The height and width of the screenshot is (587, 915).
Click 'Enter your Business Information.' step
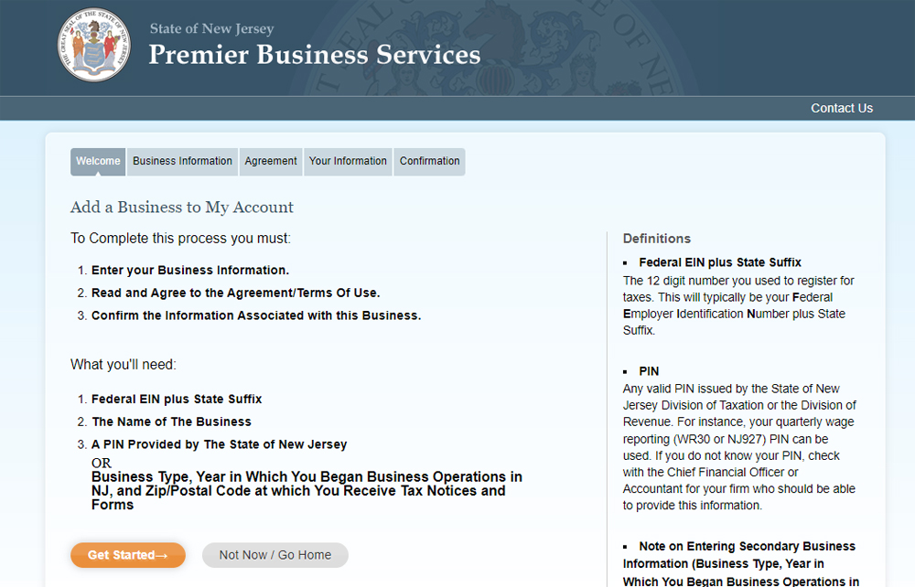190,271
